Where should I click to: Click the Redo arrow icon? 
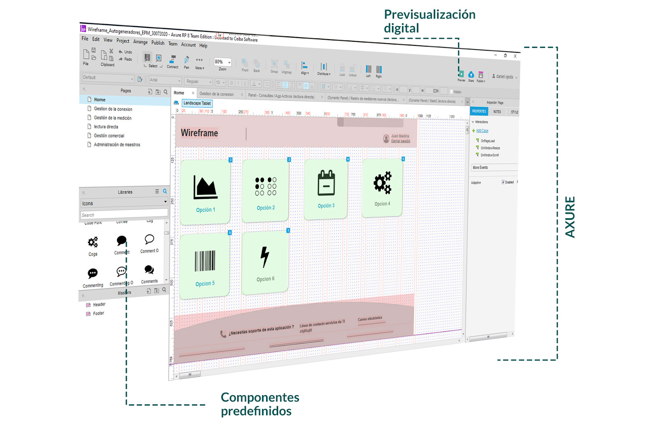click(121, 59)
